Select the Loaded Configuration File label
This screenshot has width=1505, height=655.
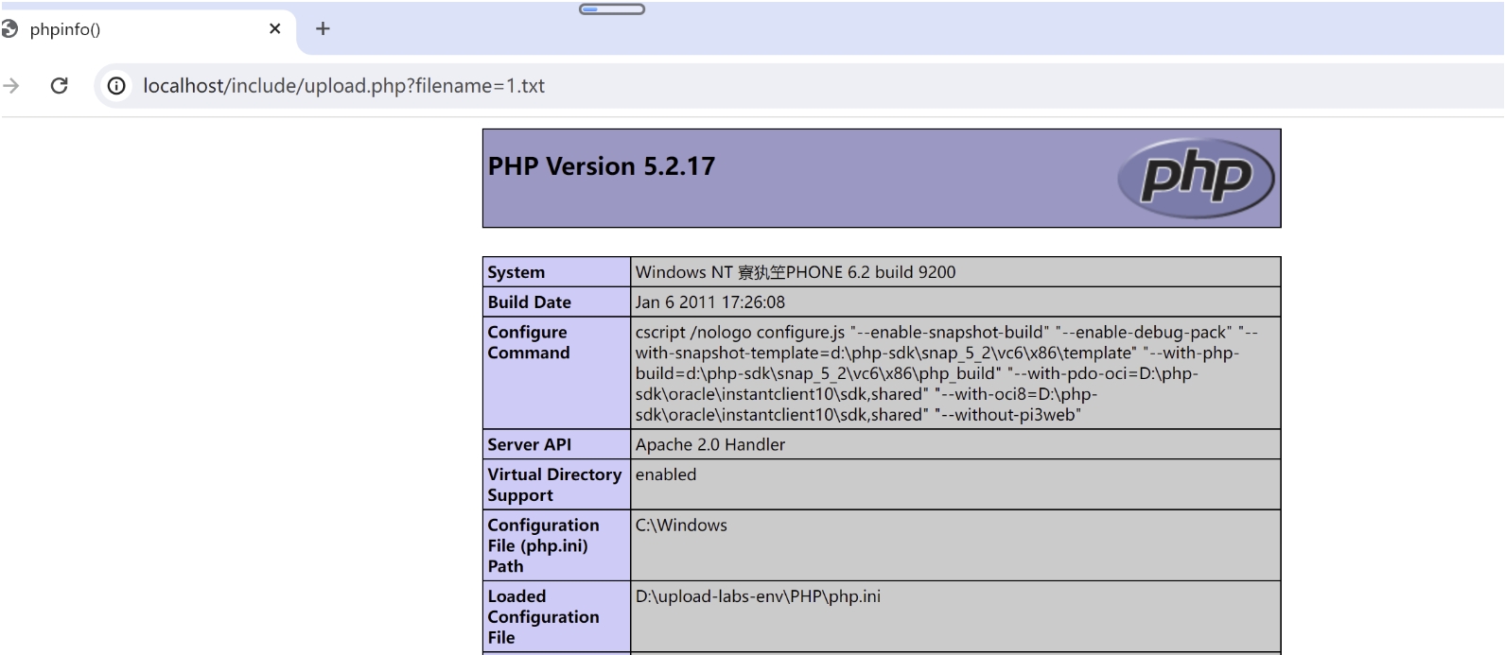point(543,617)
